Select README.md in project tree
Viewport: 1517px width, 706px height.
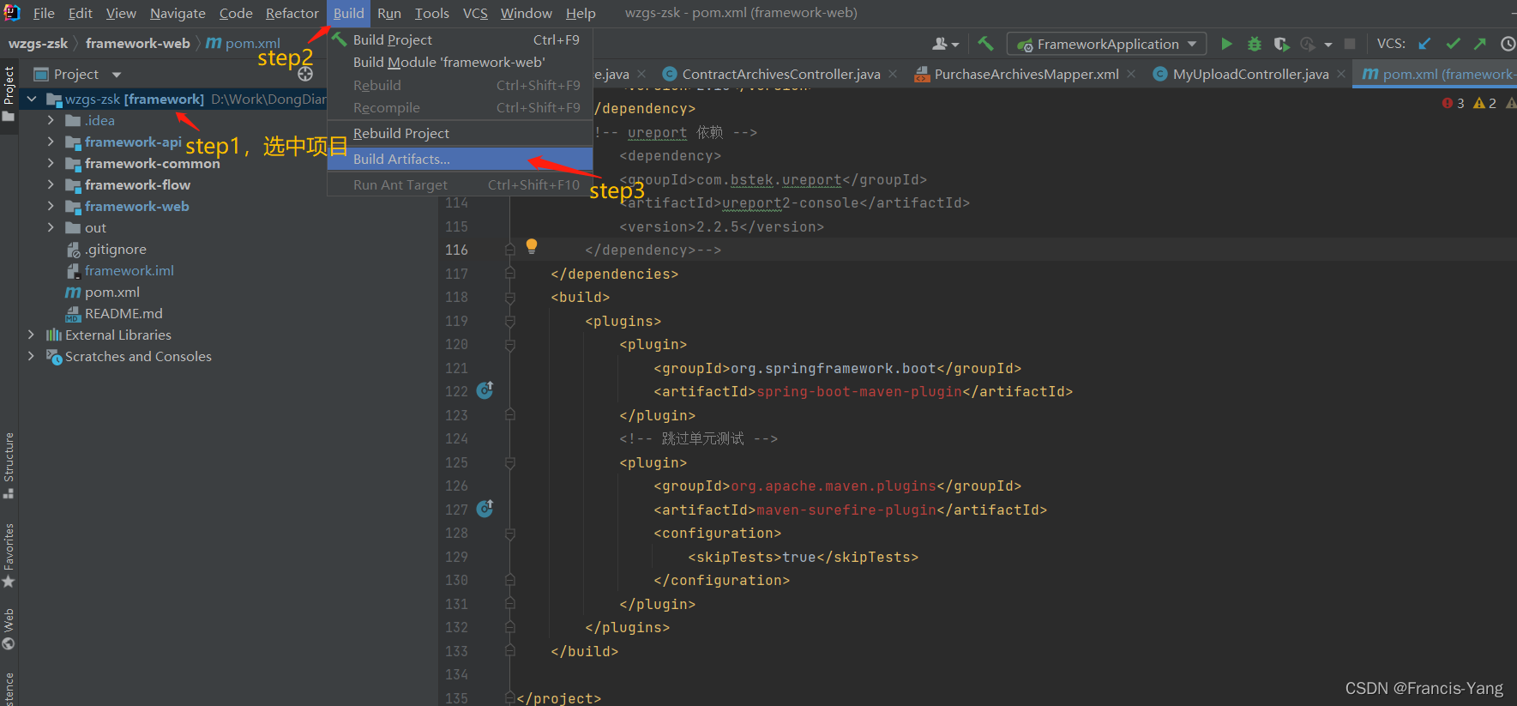[x=123, y=313]
